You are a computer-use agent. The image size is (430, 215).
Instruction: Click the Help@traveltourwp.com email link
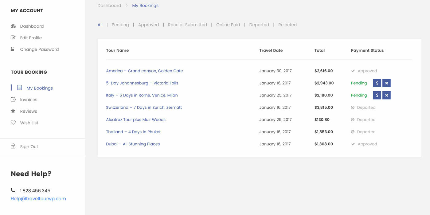point(38,199)
